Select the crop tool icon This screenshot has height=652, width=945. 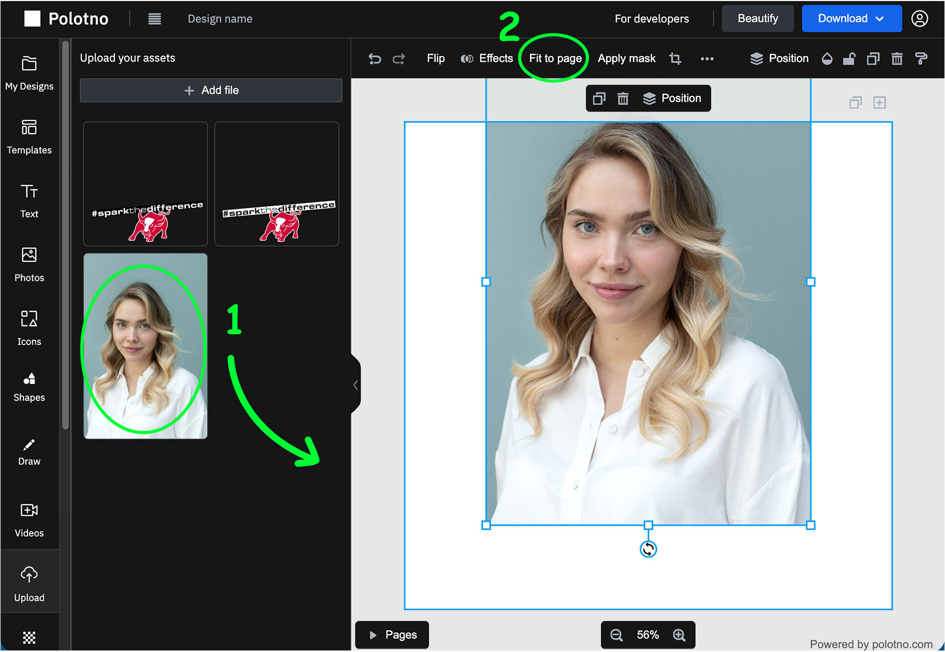click(675, 59)
